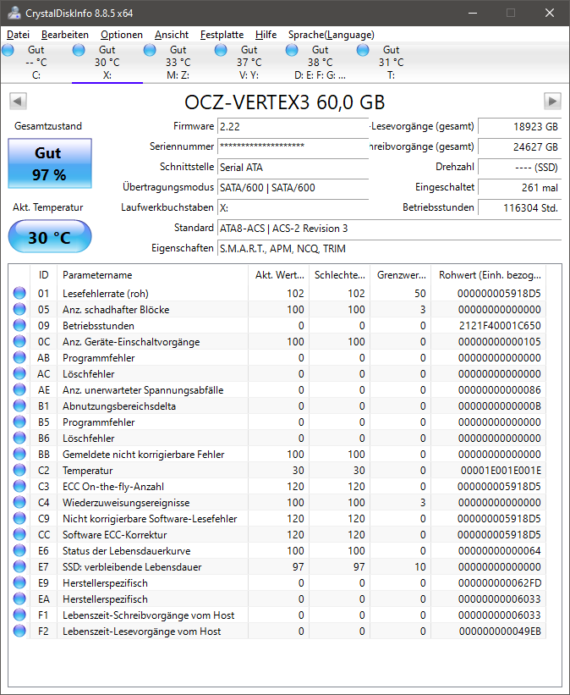Click status icon for 09 Betriebsstunden row
This screenshot has height=695, width=570.
pyautogui.click(x=19, y=325)
